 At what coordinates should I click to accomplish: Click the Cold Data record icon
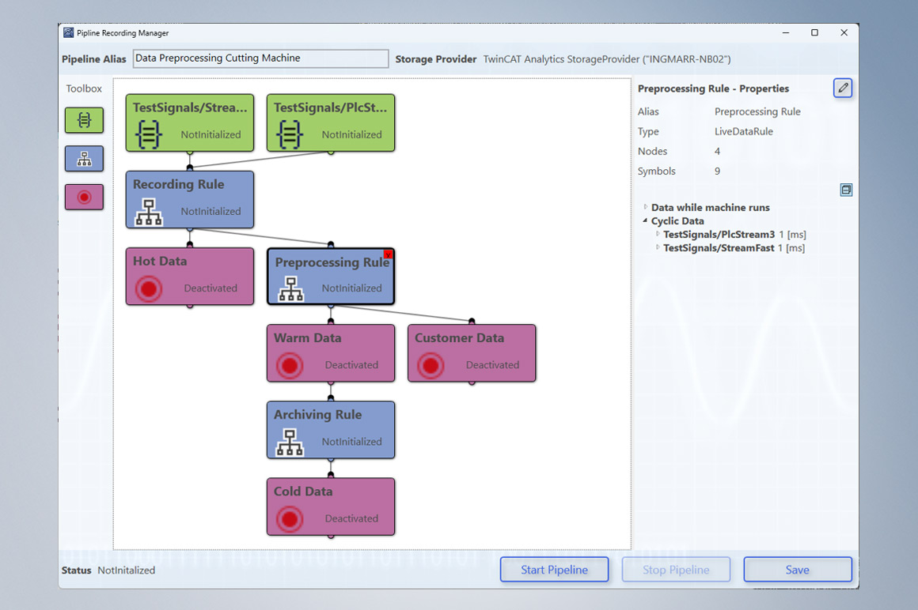tap(289, 519)
